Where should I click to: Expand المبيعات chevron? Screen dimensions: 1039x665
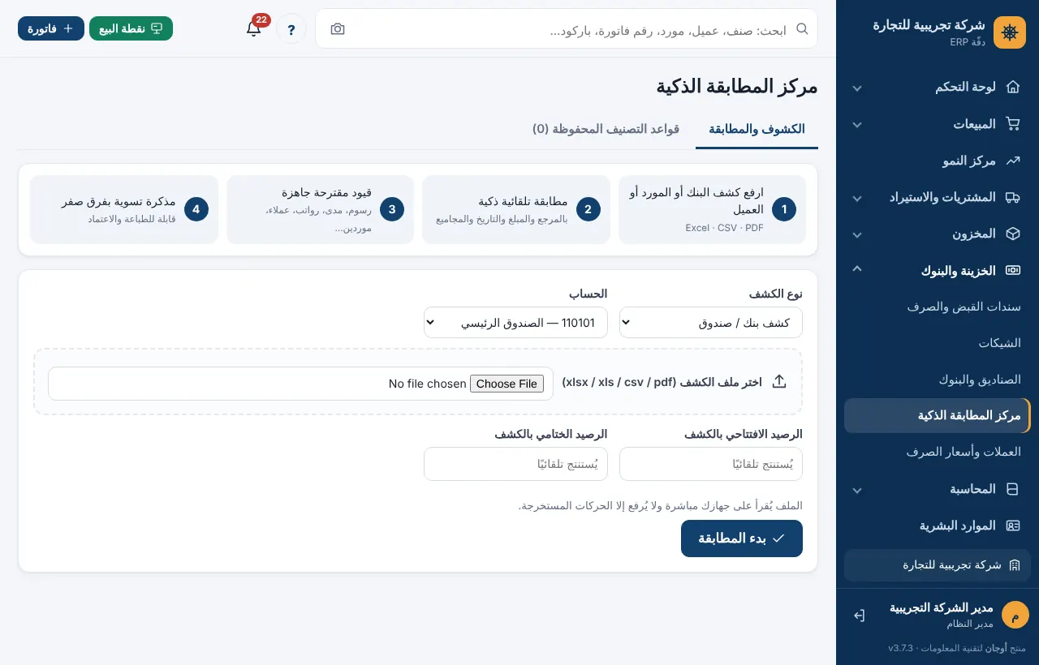tap(857, 125)
